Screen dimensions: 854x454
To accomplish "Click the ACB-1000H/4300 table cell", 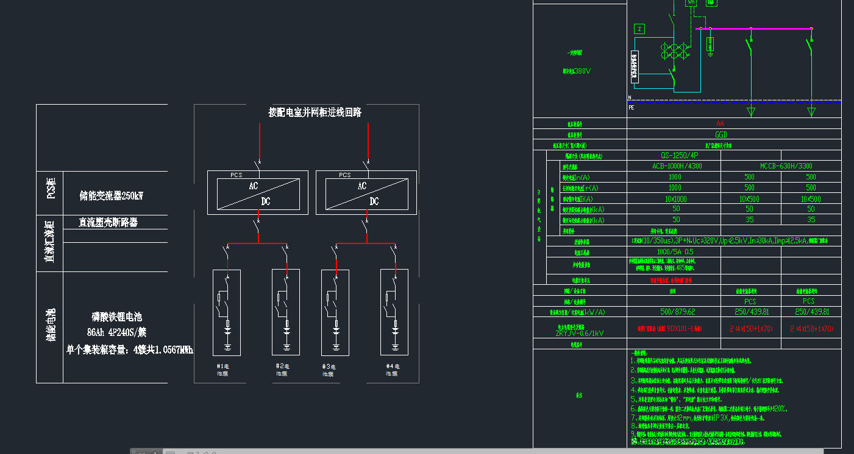I will click(x=674, y=166).
